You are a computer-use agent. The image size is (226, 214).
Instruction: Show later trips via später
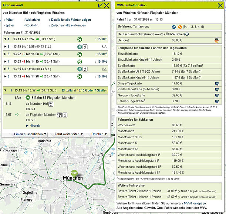9,26
